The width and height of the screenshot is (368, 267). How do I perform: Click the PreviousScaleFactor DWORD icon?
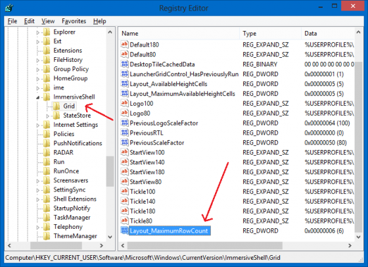124,143
